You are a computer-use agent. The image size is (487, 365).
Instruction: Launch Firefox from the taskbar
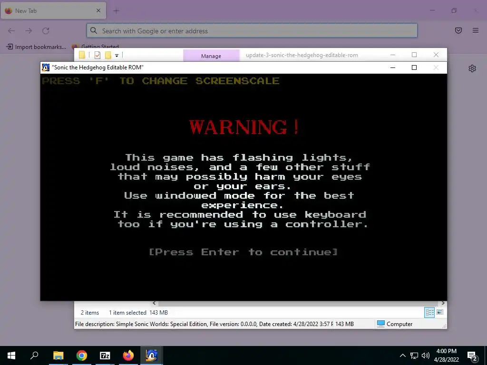pyautogui.click(x=128, y=355)
